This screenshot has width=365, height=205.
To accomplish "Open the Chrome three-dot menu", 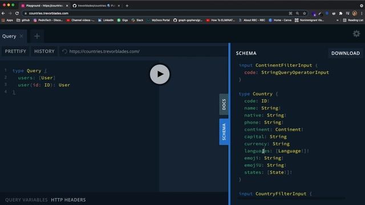I will 362,14.
